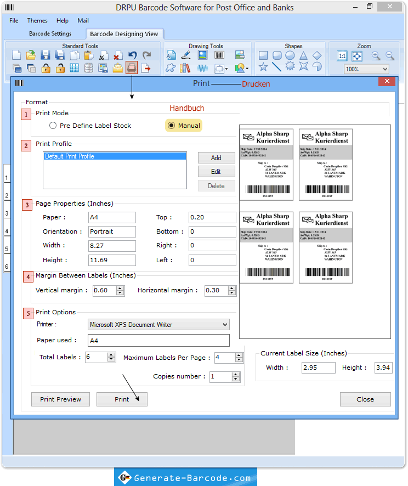The height and width of the screenshot is (486, 408).
Task: Open the watermark tool dropdown arrow
Action: (226, 69)
